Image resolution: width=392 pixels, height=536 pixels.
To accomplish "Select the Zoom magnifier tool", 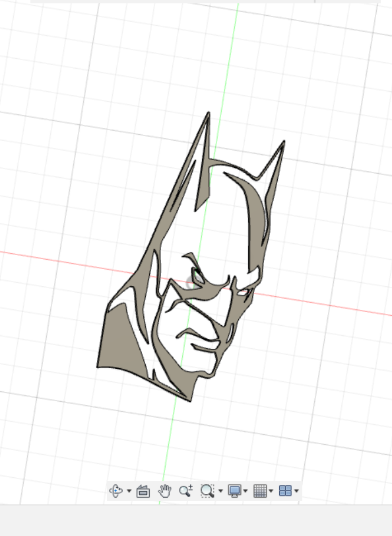I will pyautogui.click(x=185, y=491).
